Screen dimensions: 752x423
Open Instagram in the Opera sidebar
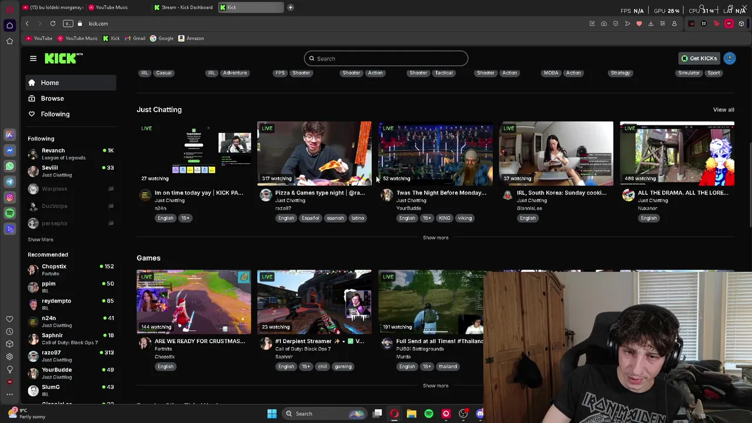(x=9, y=197)
